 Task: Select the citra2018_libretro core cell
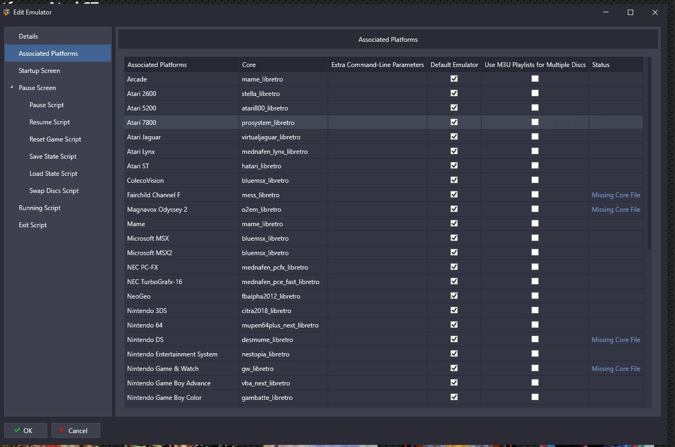284,311
